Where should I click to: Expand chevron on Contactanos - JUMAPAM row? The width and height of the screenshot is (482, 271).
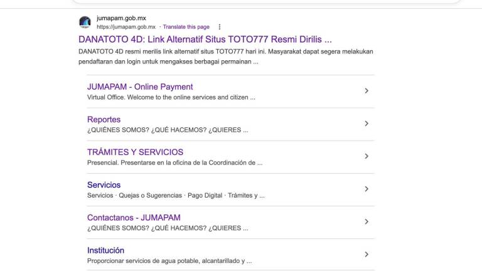pyautogui.click(x=367, y=221)
